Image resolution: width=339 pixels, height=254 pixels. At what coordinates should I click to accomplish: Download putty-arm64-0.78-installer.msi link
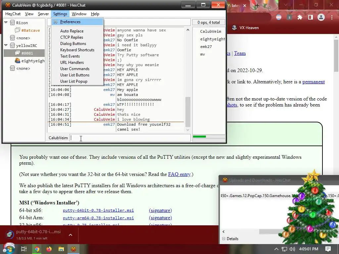[x=98, y=218]
